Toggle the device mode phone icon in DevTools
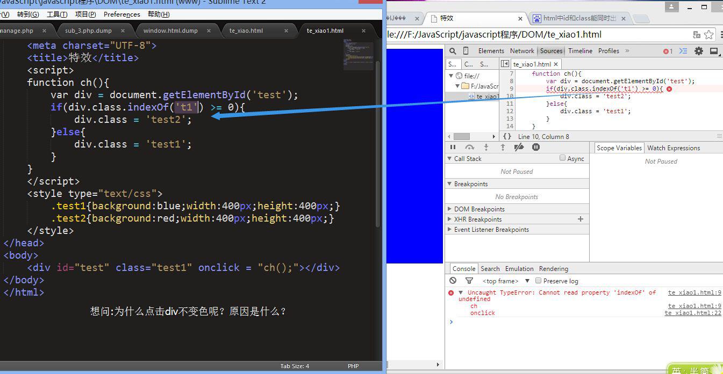Viewport: 723px width, 374px height. coord(466,51)
